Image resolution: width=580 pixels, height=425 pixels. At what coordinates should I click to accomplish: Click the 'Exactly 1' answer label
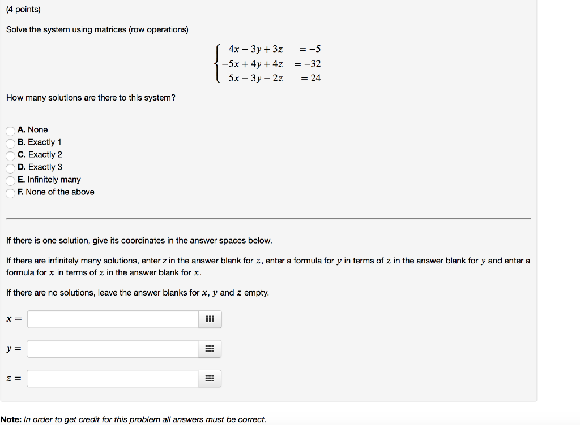(x=46, y=142)
